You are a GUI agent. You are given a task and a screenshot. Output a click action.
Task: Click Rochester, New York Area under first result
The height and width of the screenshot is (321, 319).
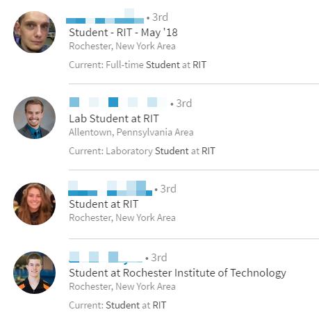(122, 46)
